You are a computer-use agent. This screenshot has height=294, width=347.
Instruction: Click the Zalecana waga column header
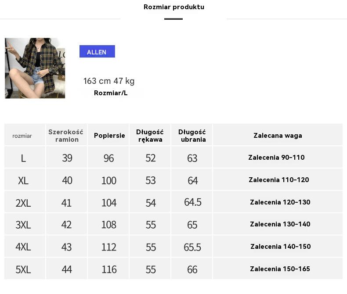pyautogui.click(x=278, y=136)
